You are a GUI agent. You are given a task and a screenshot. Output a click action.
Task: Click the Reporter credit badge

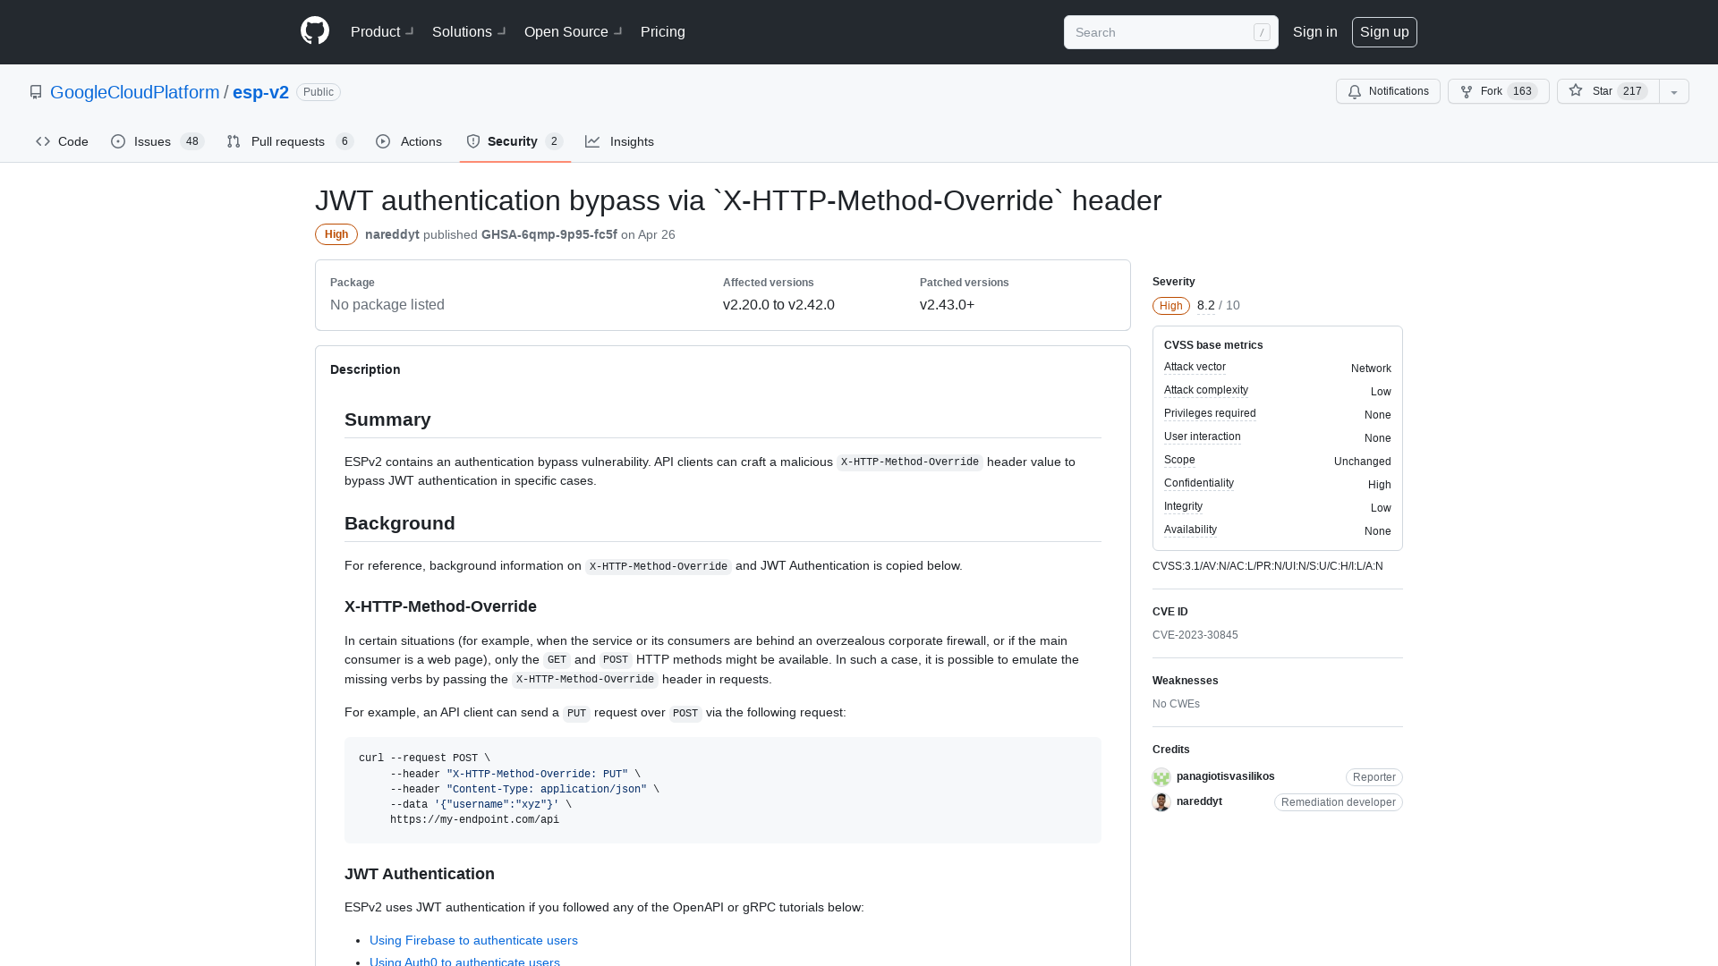pos(1374,777)
